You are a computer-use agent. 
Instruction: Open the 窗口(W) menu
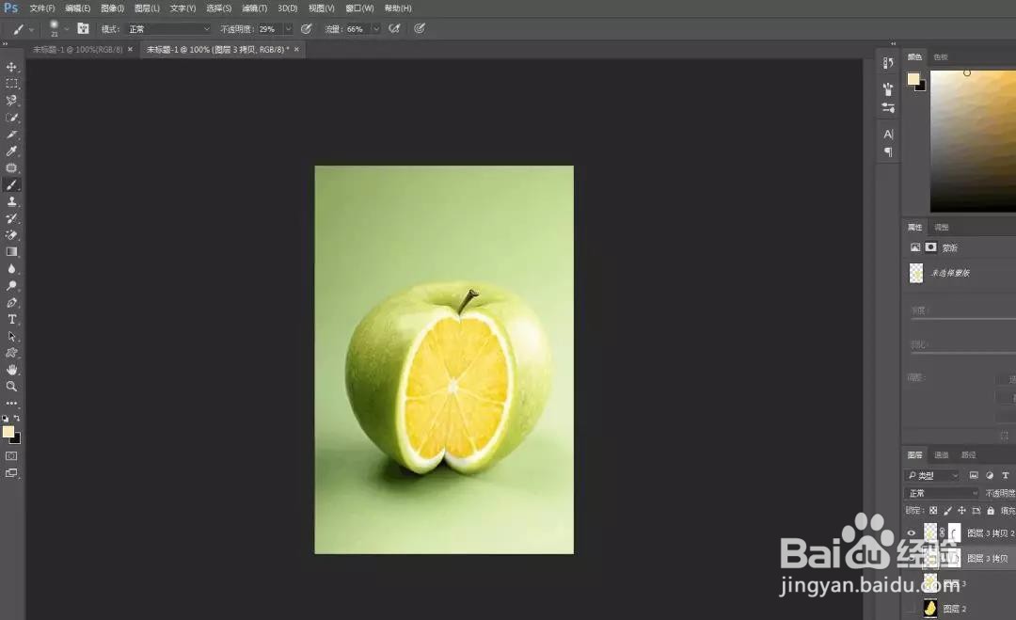pos(359,8)
